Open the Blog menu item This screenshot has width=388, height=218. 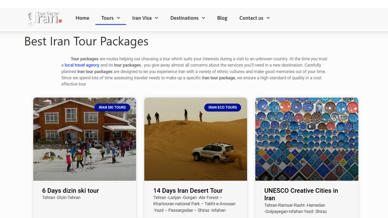tap(222, 18)
